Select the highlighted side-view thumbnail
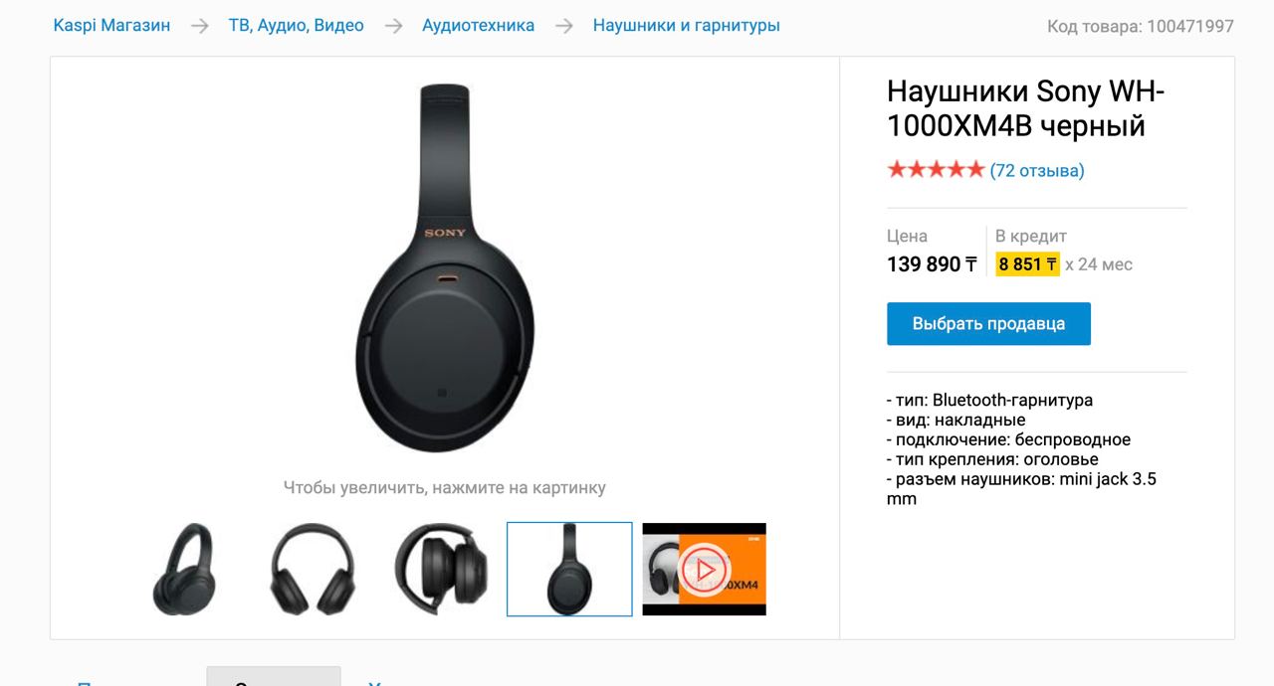The image size is (1274, 686). point(569,570)
